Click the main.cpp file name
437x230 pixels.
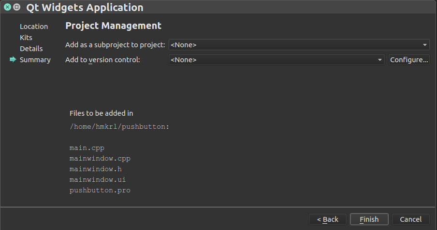click(x=87, y=148)
